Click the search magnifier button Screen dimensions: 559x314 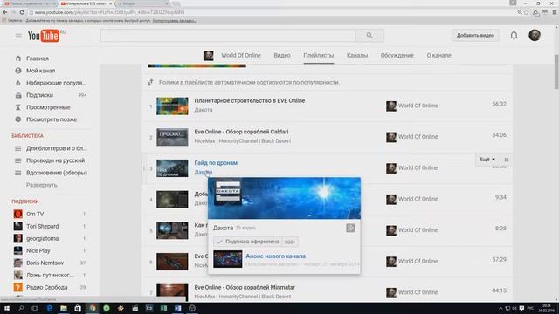tap(369, 35)
